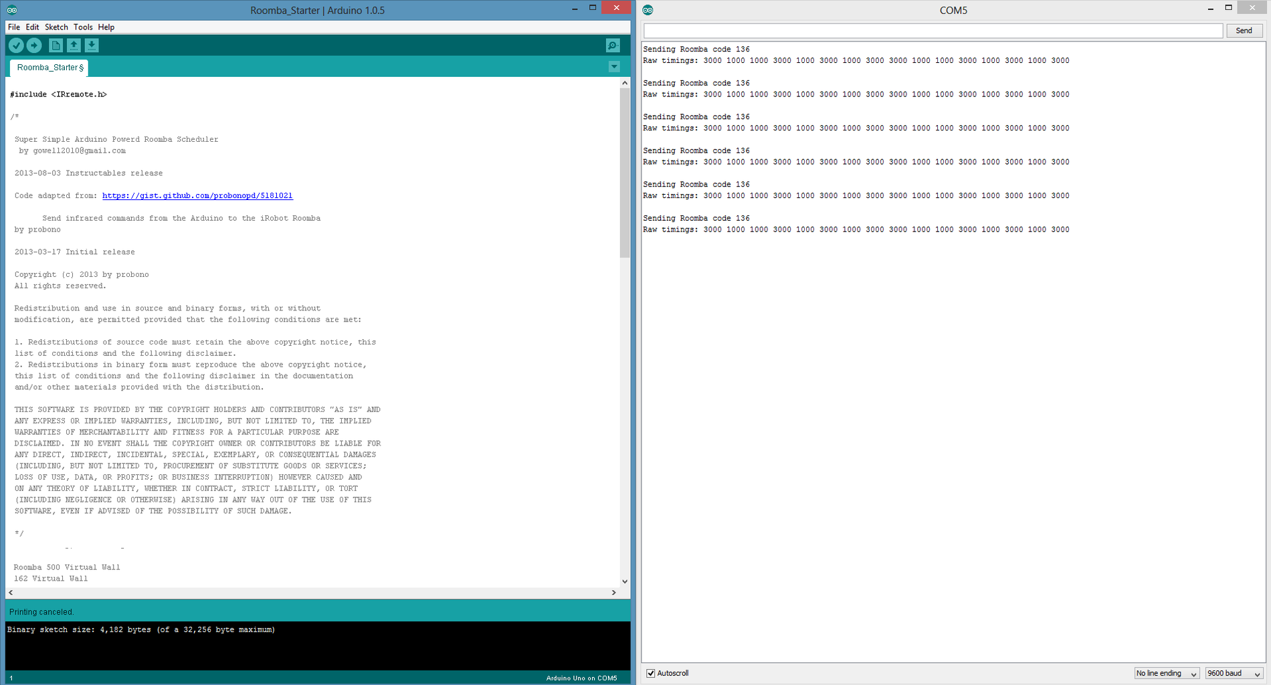Viewport: 1271px width, 685px height.
Task: Click the serial monitor input field
Action: [x=933, y=31]
